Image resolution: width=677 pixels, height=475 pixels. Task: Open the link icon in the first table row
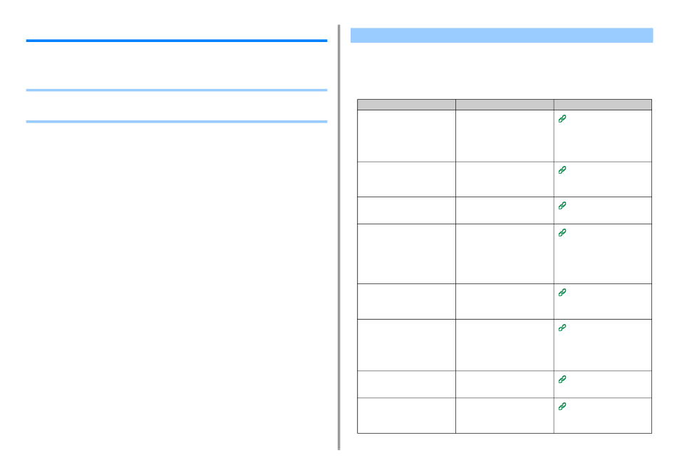[x=562, y=119]
